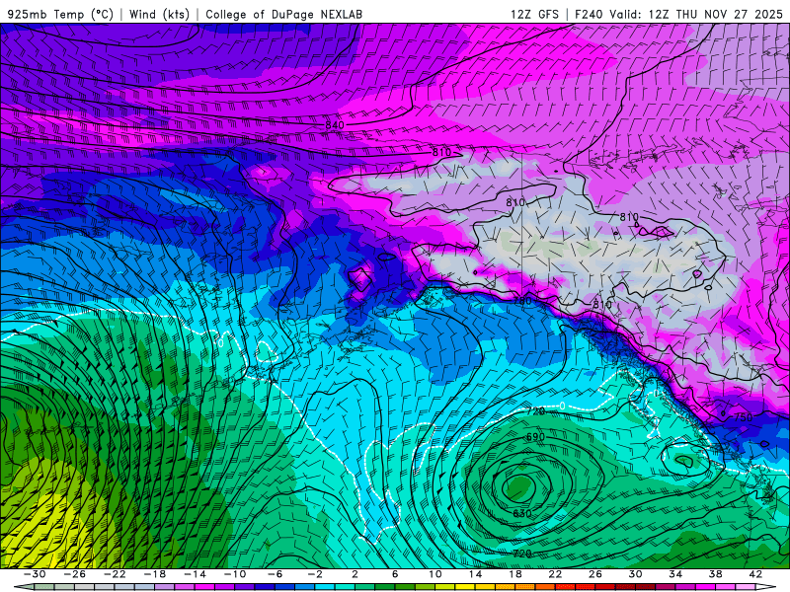Click the positive 26 scale label
Screen dimensions: 790x592
[x=595, y=574]
